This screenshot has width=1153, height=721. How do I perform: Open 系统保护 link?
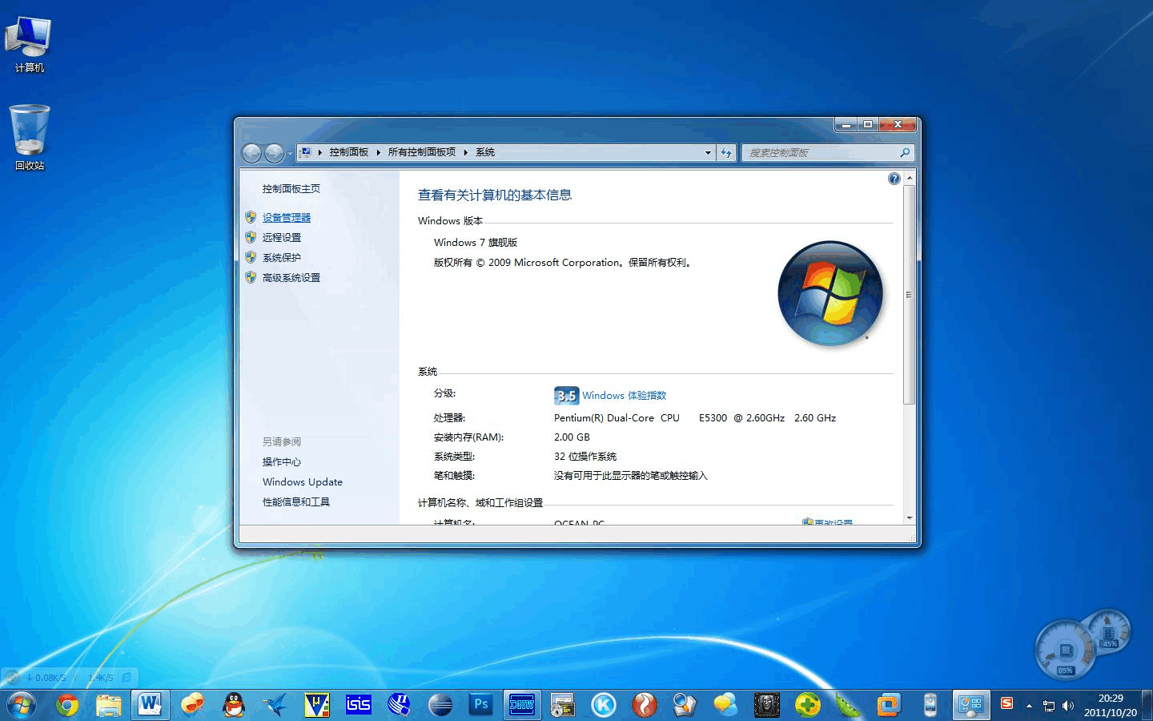(282, 257)
